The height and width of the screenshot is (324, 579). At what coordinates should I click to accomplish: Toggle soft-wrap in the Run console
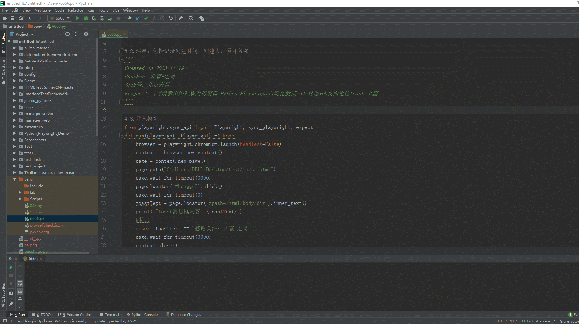[20, 283]
